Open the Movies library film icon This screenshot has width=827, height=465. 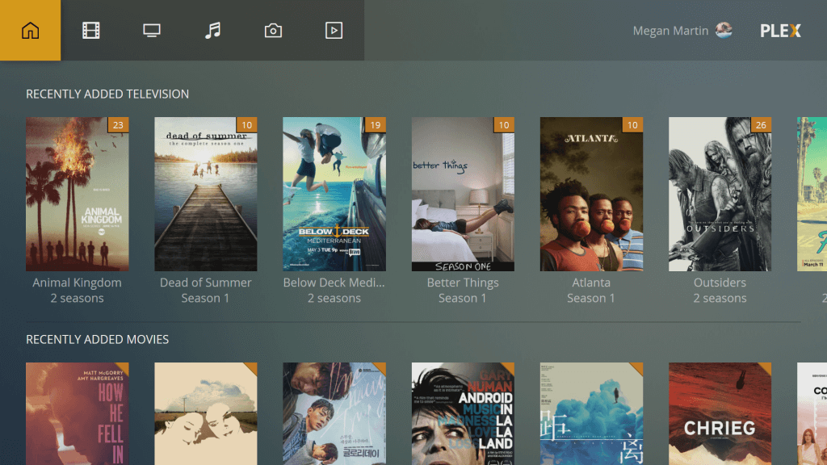(x=90, y=31)
